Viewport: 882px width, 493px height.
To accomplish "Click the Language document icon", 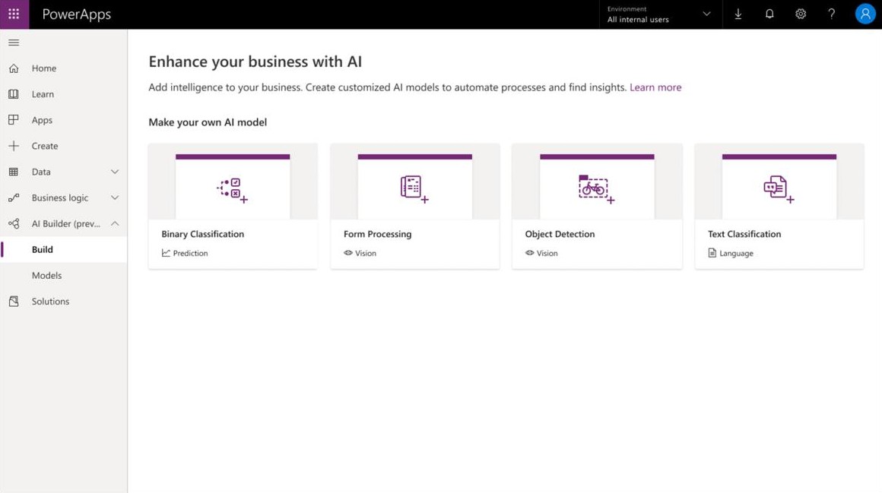I will click(712, 253).
